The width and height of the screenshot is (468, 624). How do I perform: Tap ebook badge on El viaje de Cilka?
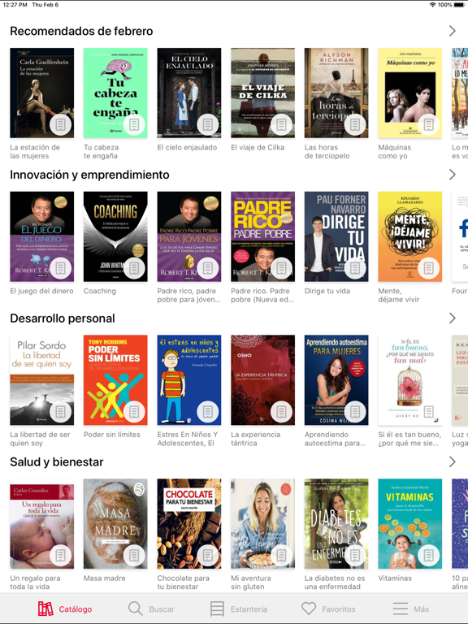tap(281, 124)
